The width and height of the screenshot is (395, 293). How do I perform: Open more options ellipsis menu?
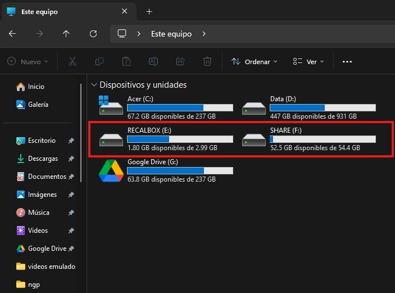[x=347, y=62]
